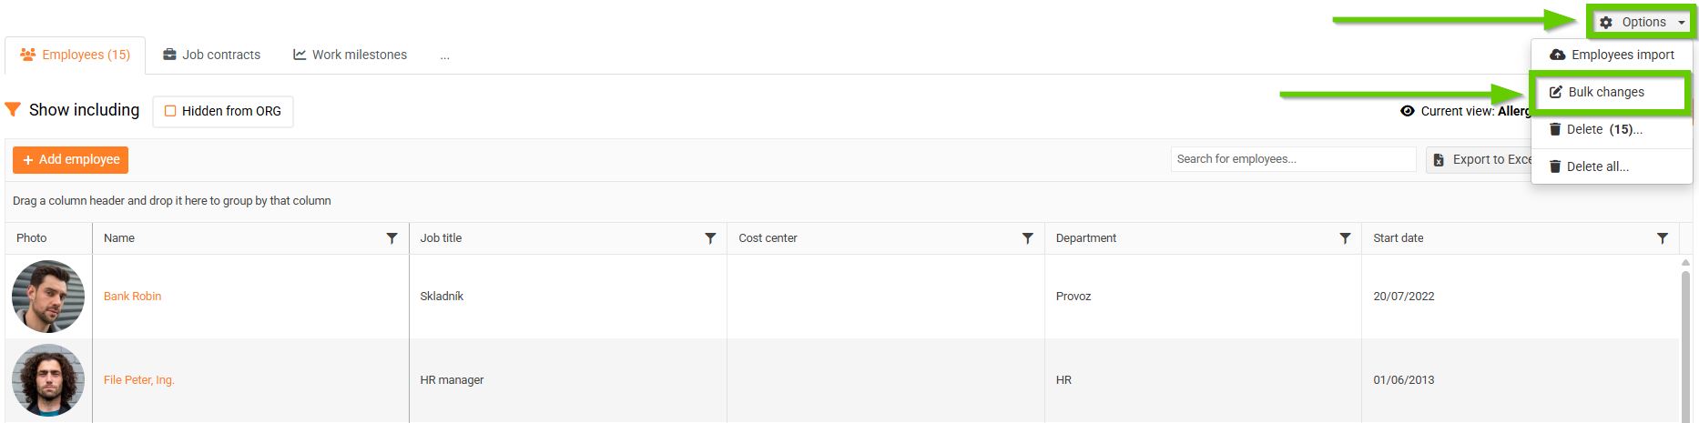This screenshot has height=423, width=1699.
Task: Click the eye icon beside Current view
Action: click(1407, 111)
